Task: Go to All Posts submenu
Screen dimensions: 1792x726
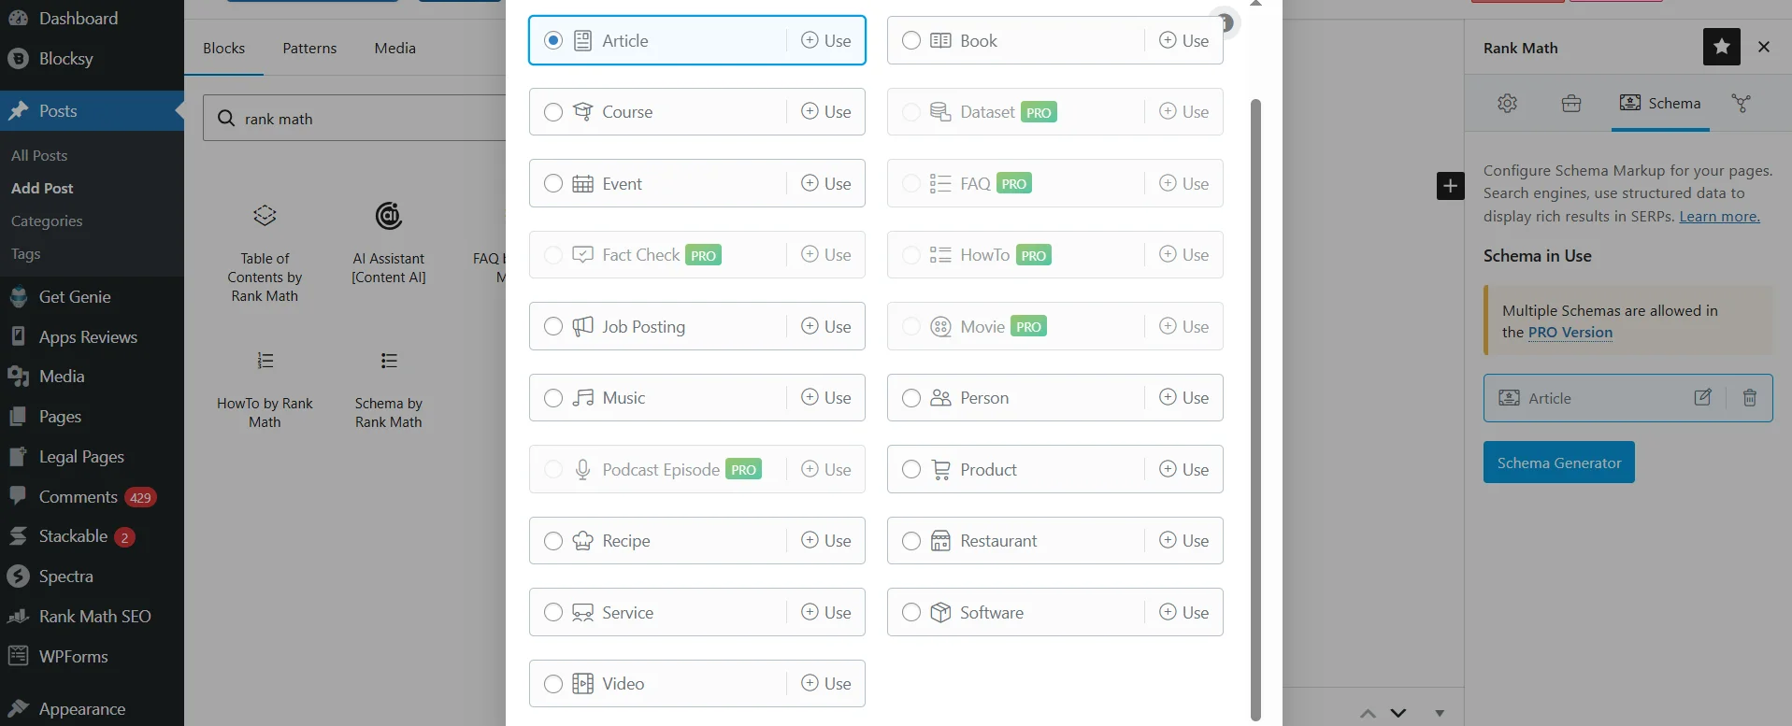Action: pos(39,155)
